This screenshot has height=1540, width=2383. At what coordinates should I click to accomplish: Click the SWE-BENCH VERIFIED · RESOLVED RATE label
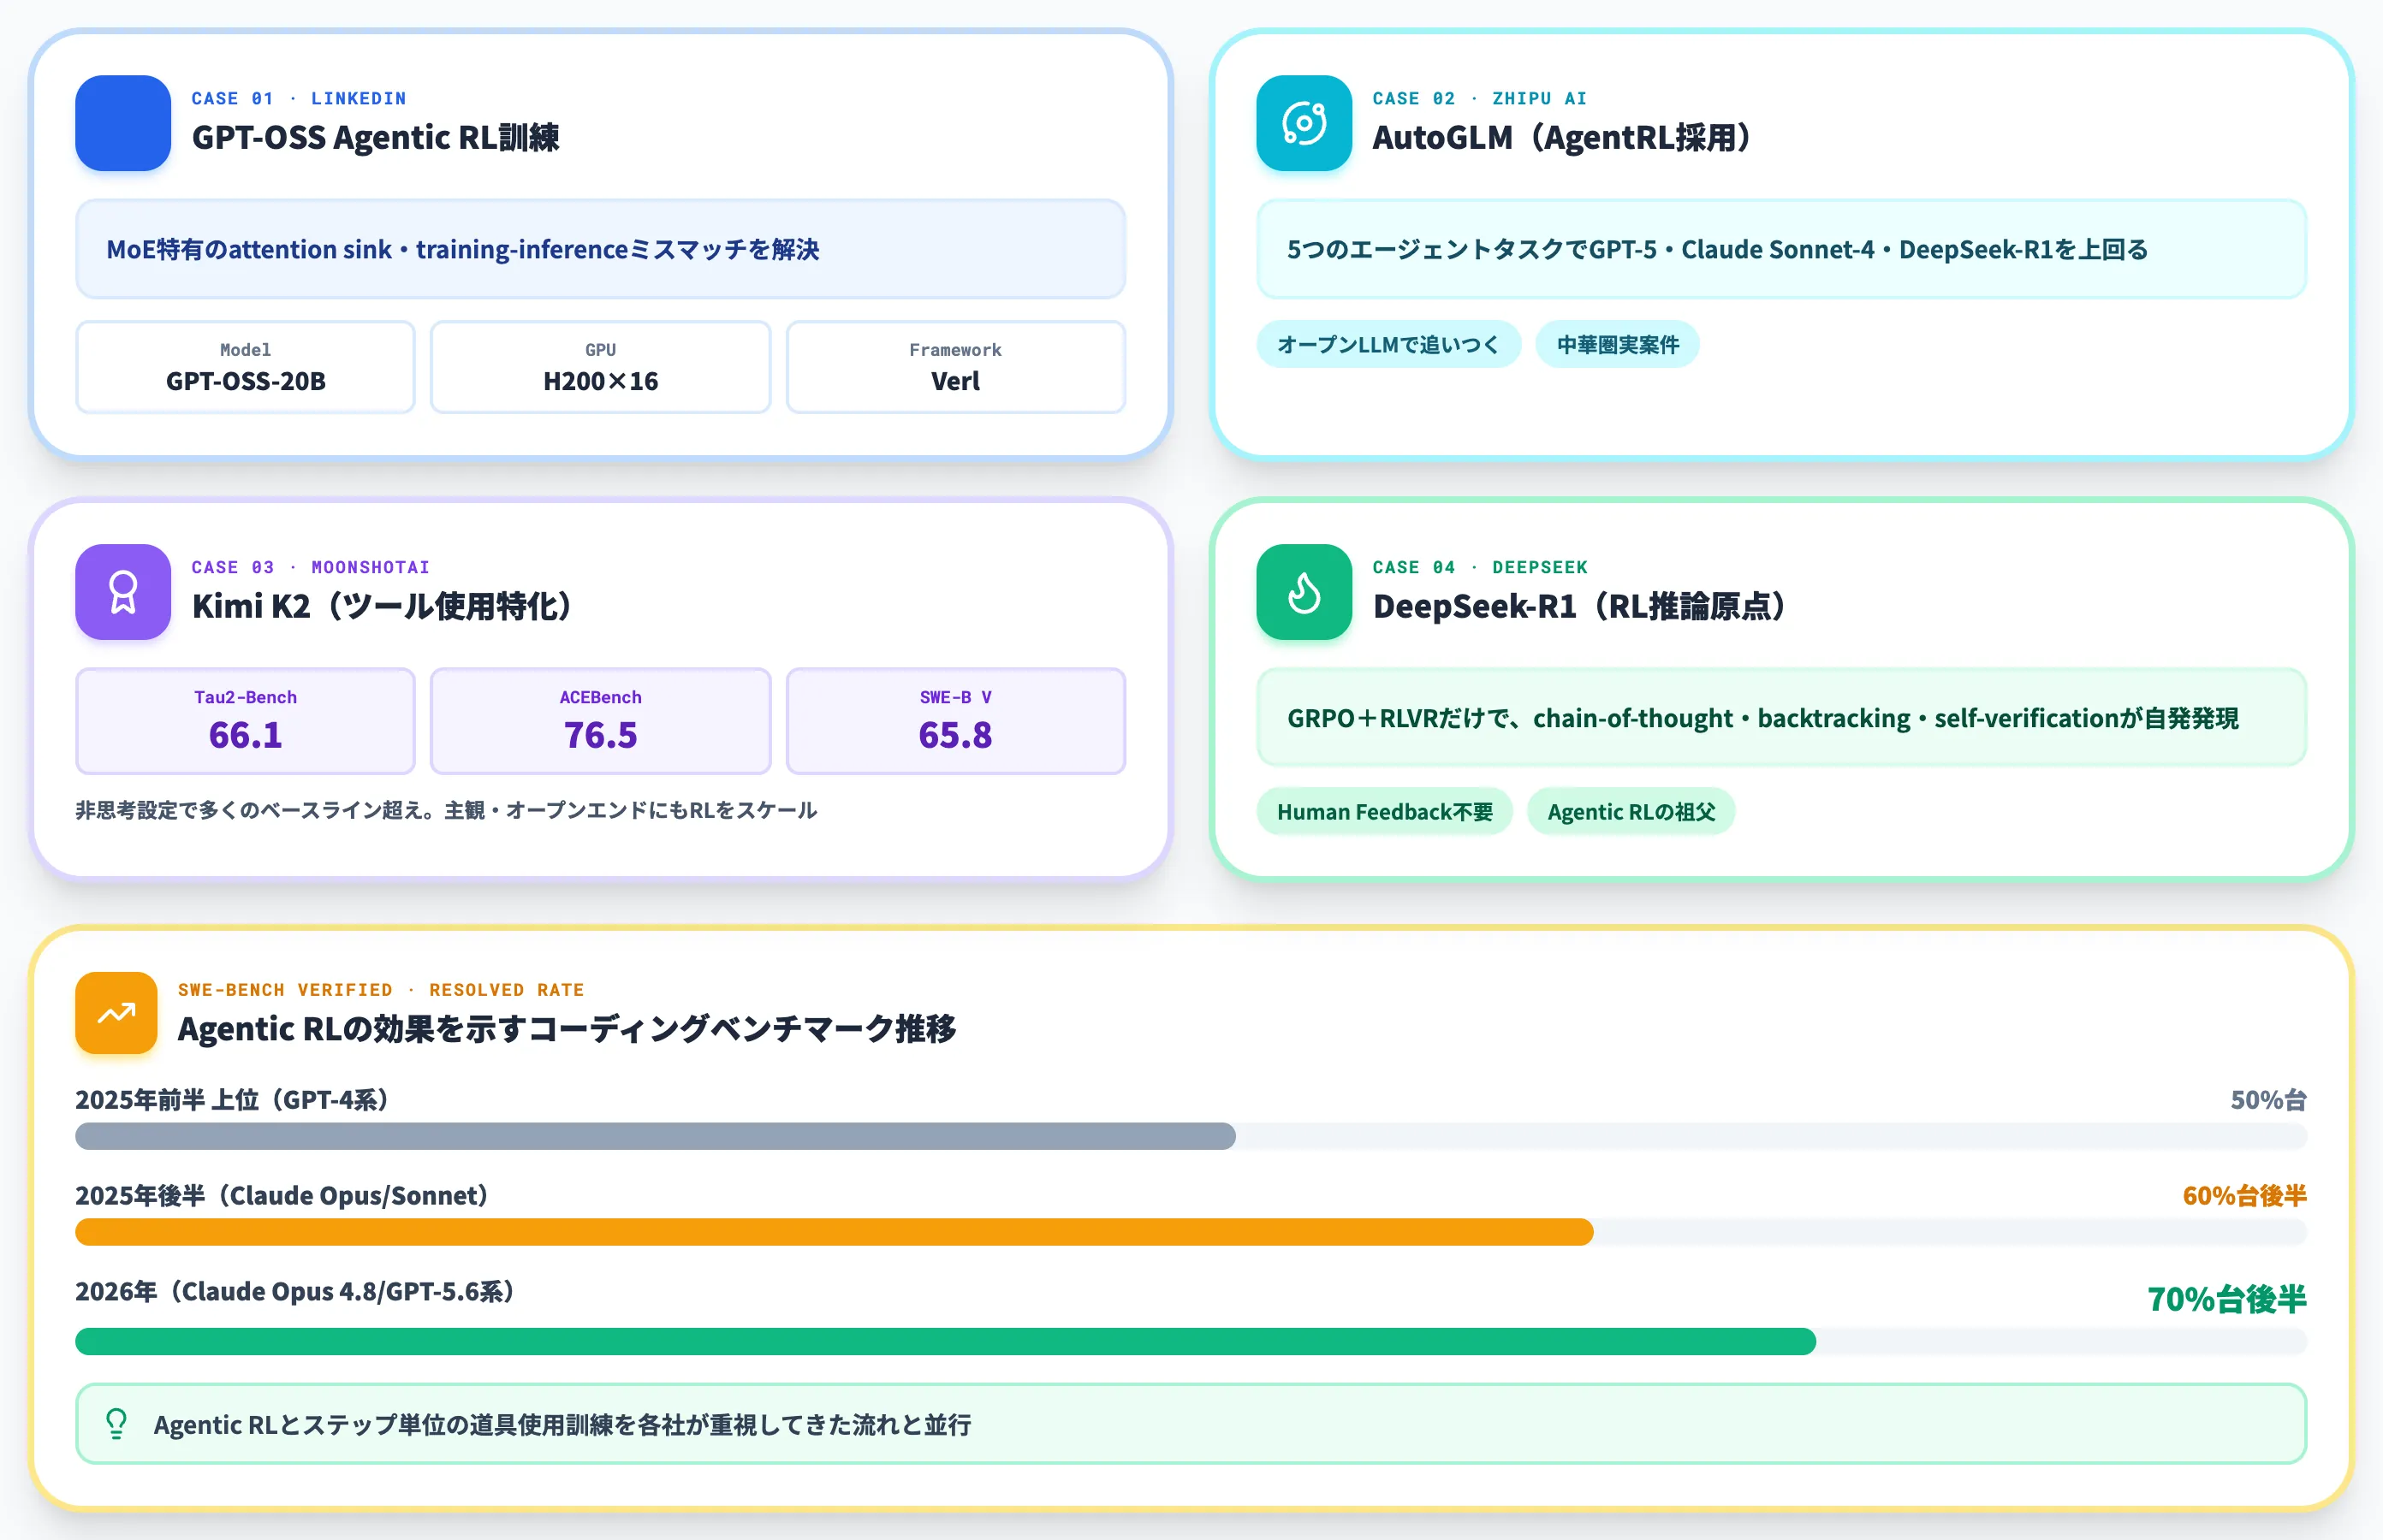[381, 990]
